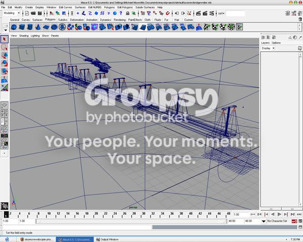
Task: Switch to the Animation shelf tab
Action: tap(92, 20)
